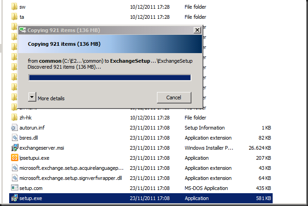
Task: Click the signverfwrapper.dll file icon
Action: [15, 178]
